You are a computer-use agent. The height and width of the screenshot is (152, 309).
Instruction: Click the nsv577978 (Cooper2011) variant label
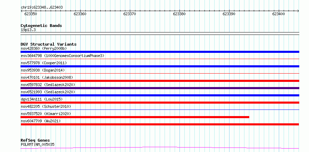pyautogui.click(x=44, y=63)
